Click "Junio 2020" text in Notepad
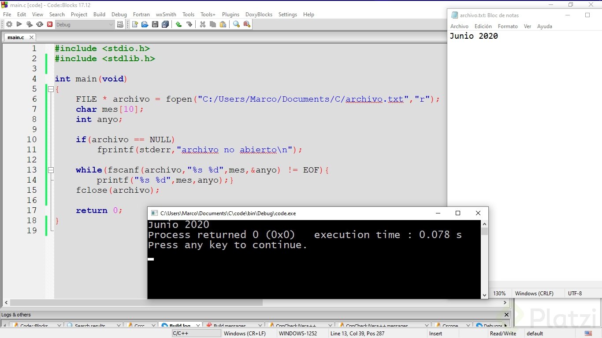 (474, 37)
